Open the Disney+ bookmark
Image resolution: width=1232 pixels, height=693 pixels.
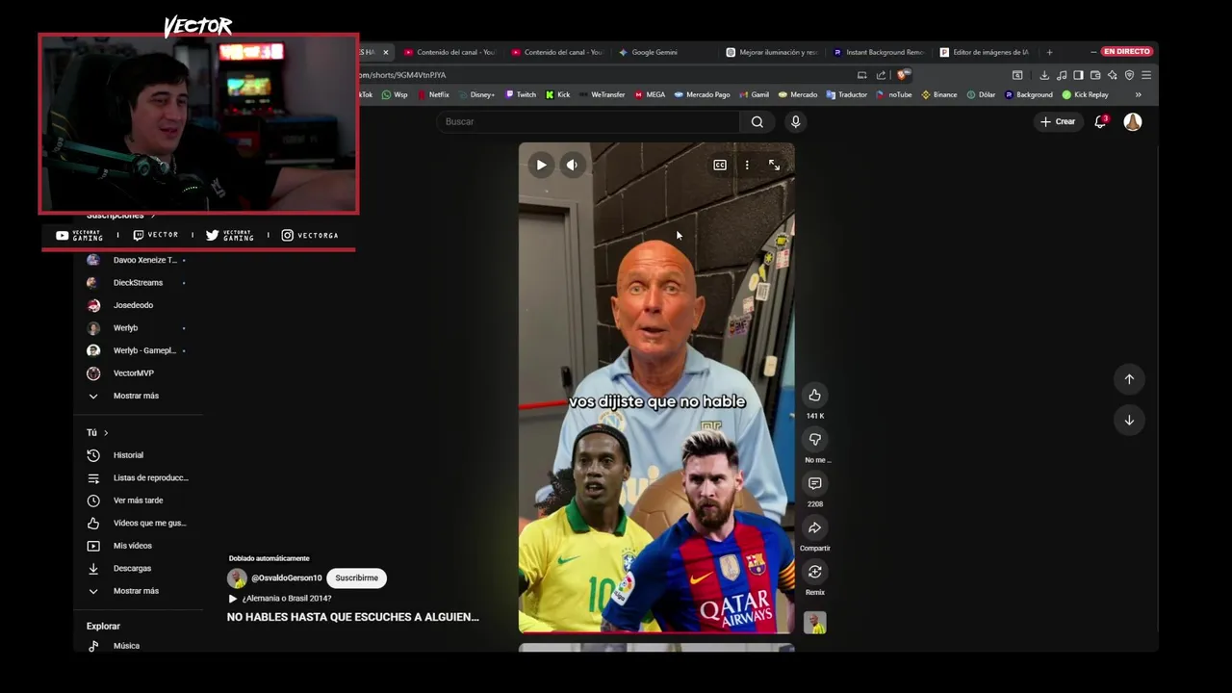pos(476,94)
